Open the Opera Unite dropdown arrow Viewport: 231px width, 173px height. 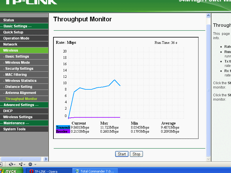tap(24, 164)
